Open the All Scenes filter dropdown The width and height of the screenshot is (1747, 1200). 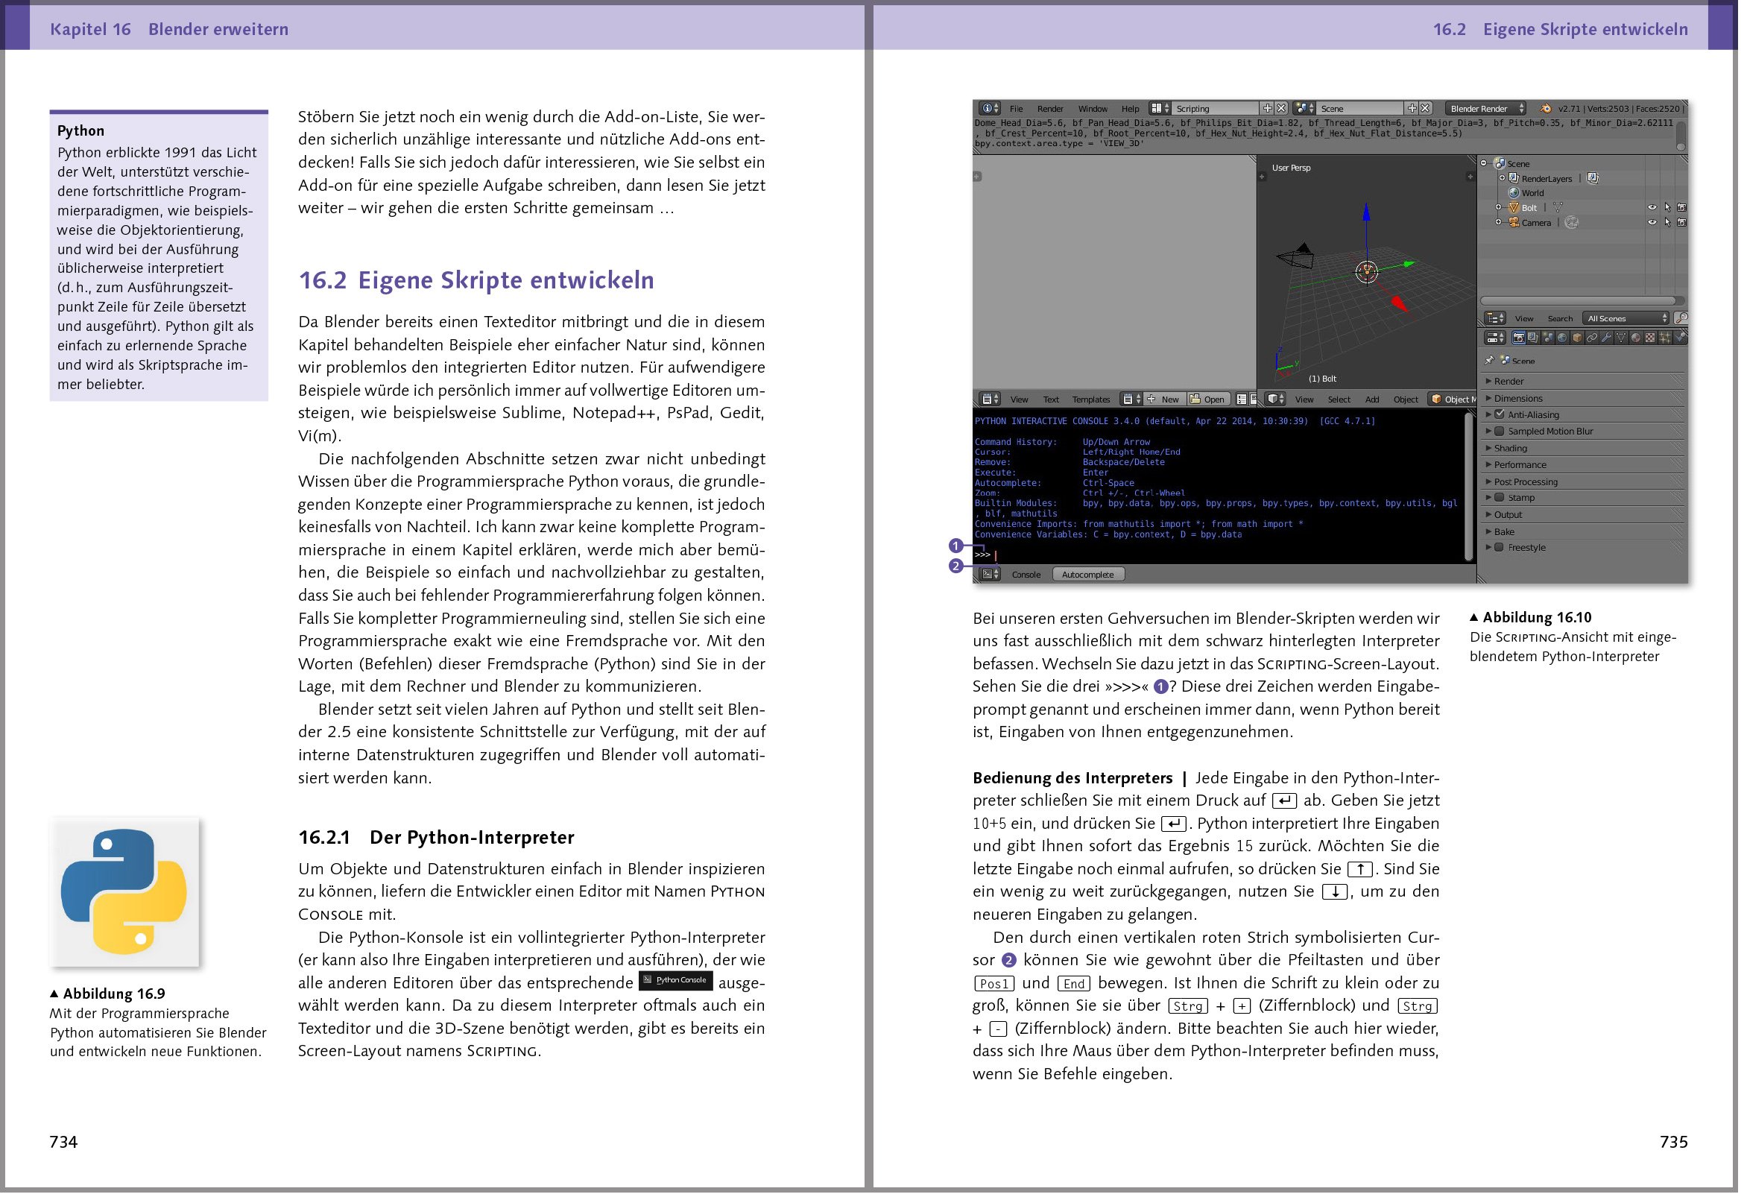[x=1626, y=320]
